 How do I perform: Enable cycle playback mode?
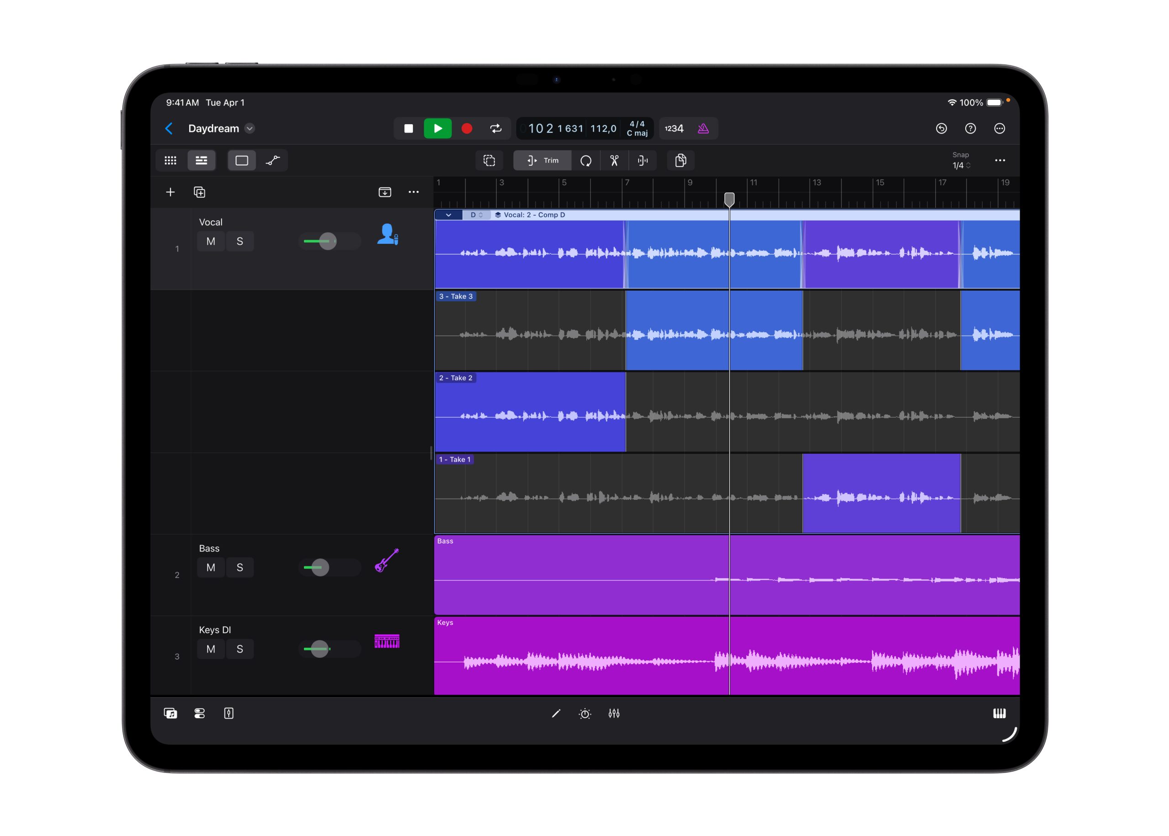[496, 128]
